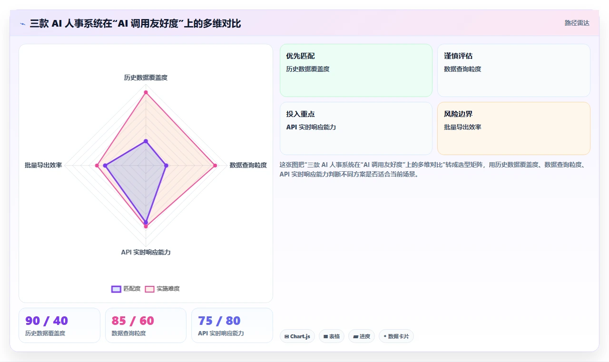Toggle the 匹配度 legend item

click(x=126, y=289)
